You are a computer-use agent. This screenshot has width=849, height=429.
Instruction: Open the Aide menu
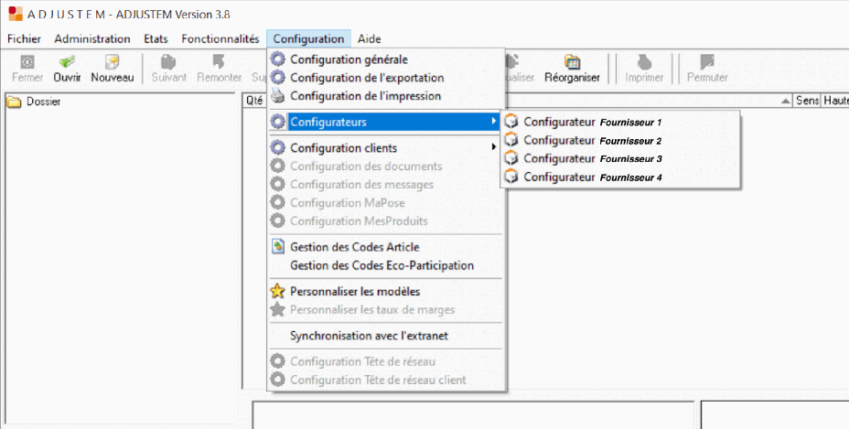point(370,39)
